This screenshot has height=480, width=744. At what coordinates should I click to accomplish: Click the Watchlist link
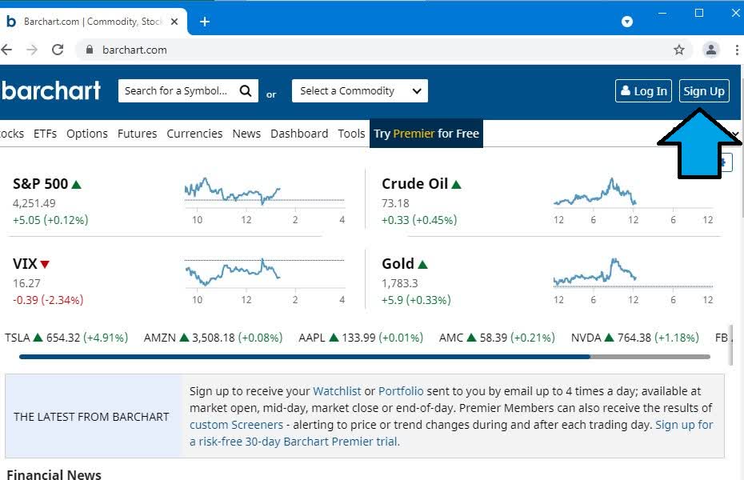pyautogui.click(x=337, y=391)
